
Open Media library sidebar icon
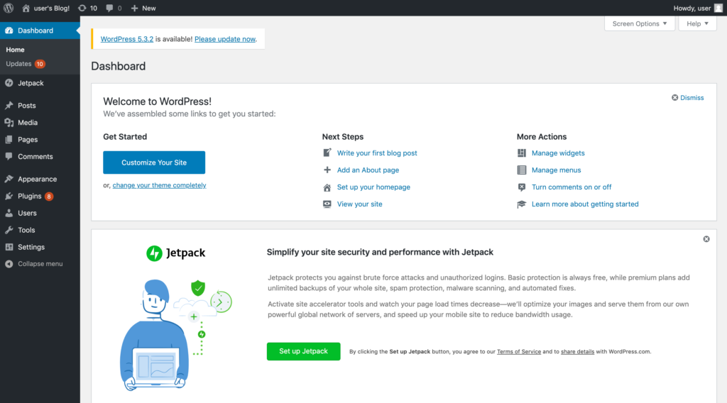point(9,122)
